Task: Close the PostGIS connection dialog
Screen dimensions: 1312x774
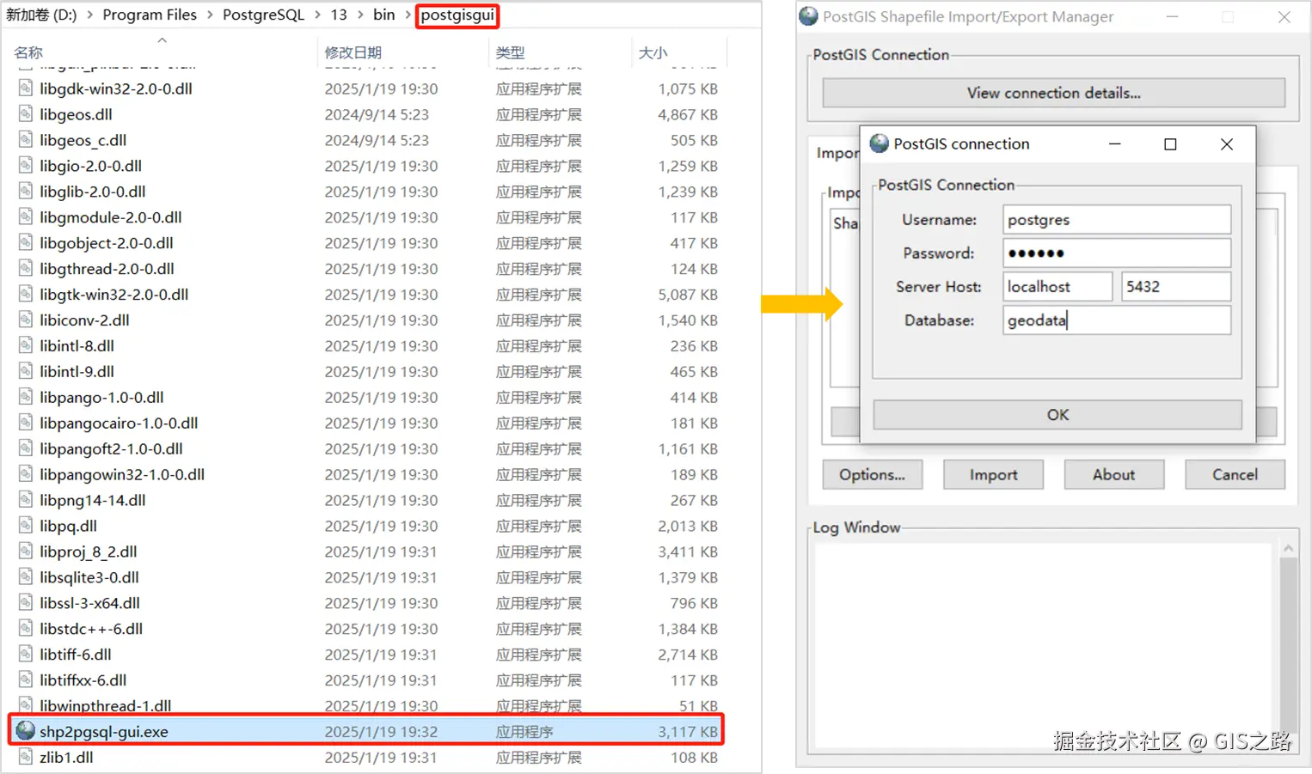Action: (x=1227, y=144)
